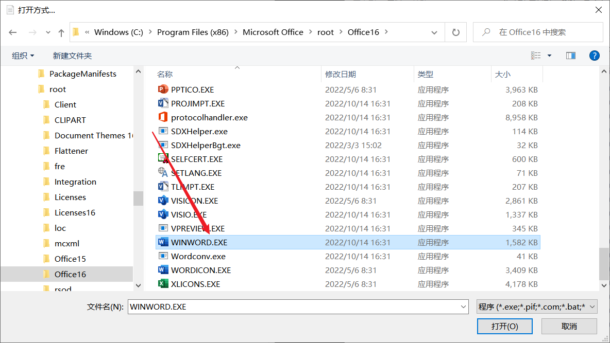This screenshot has width=610, height=343.
Task: Select the Licenses16 folder in tree
Action: tap(75, 212)
